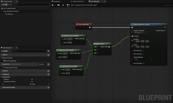Click the back navigation arrow in graph toolbar
The height and width of the screenshot is (103, 173).
58,5
